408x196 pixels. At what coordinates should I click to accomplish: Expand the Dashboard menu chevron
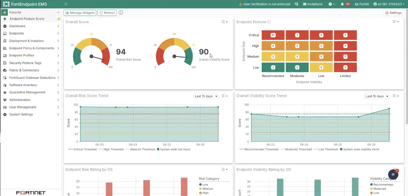pos(58,26)
